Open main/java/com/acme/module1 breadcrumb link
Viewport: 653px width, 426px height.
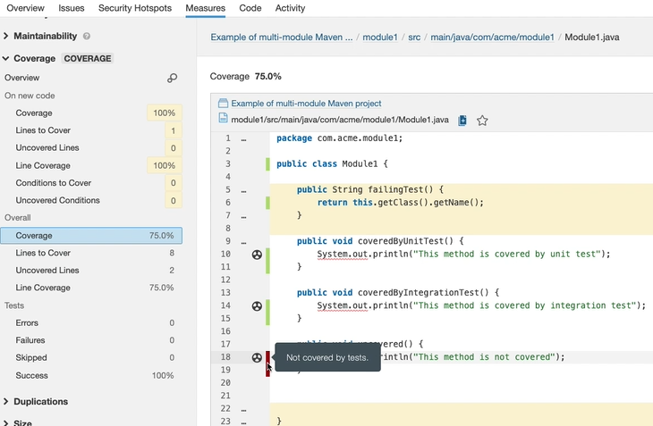pos(492,37)
